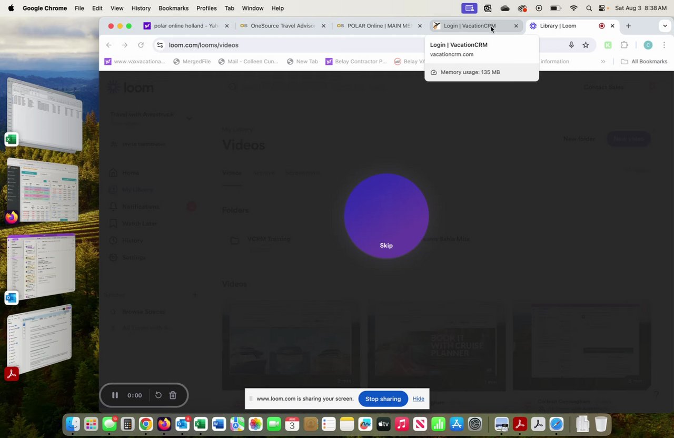Image resolution: width=674 pixels, height=438 pixels.
Task: Click purple screen sharing menu bar icon
Action: pos(469,8)
